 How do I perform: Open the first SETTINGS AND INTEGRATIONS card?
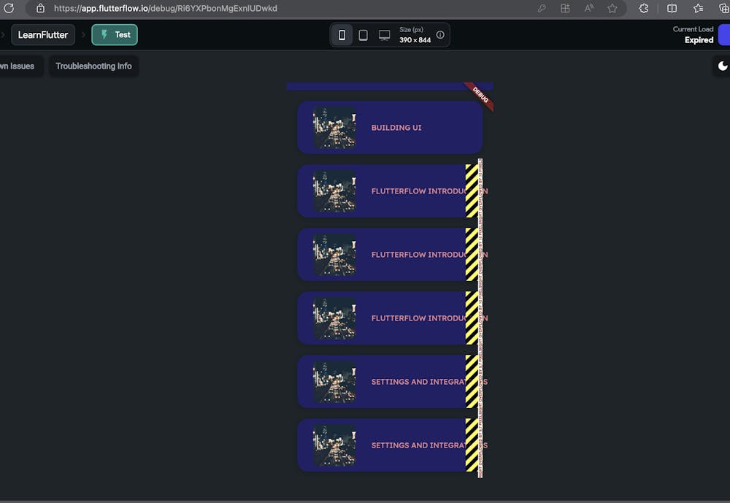pos(390,382)
